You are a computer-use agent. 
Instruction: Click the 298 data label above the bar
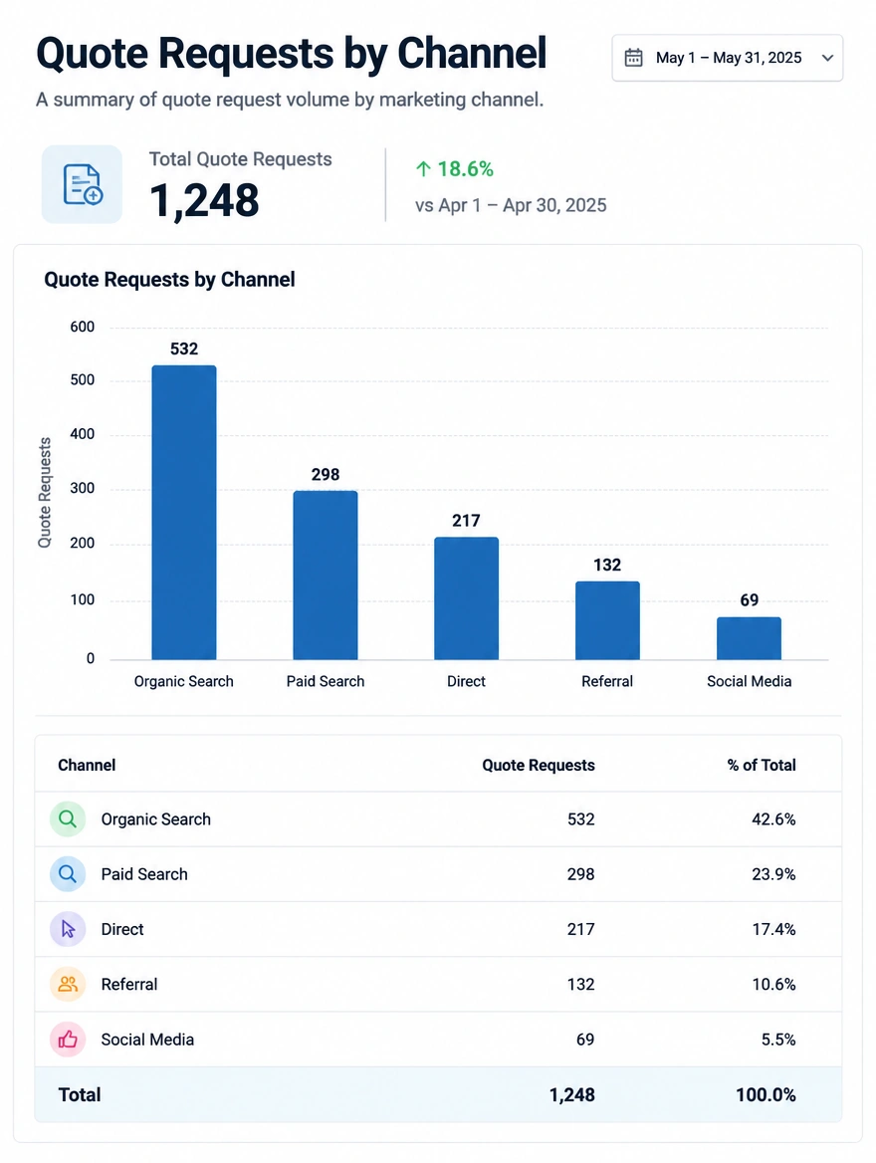(x=325, y=474)
